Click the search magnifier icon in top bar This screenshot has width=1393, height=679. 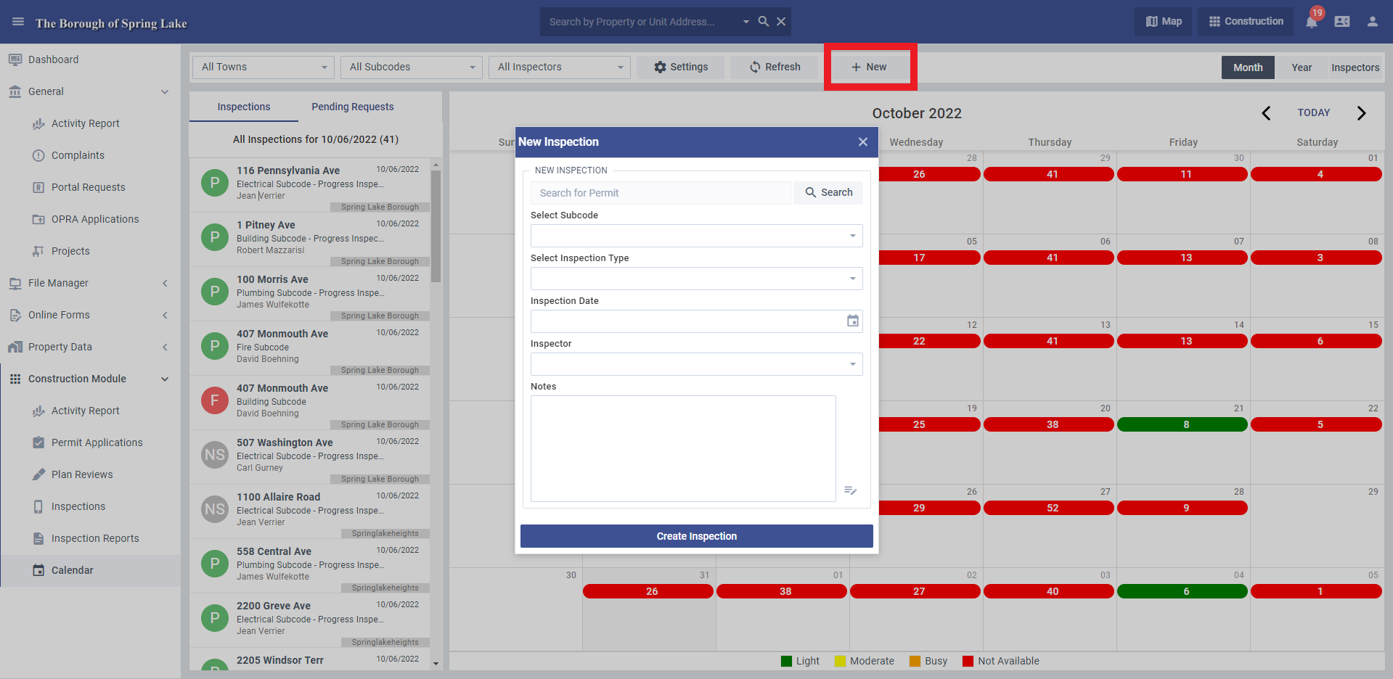click(764, 22)
